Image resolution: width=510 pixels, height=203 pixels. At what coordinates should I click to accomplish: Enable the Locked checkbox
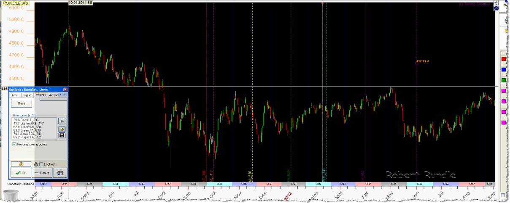41,164
